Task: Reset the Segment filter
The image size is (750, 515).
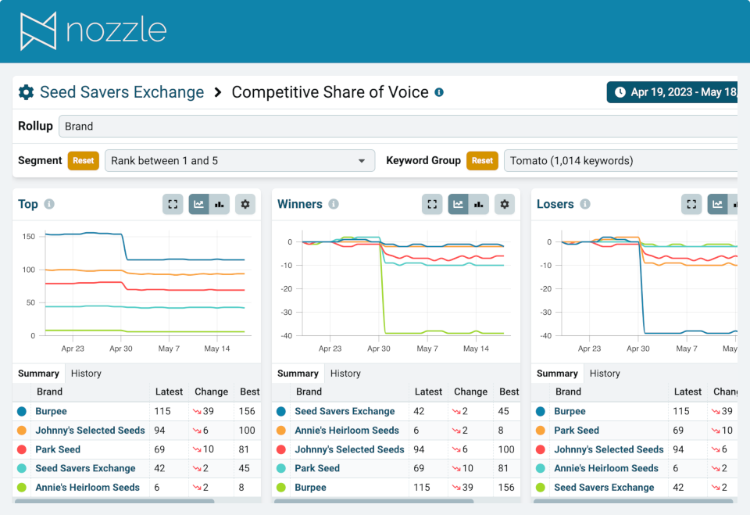Action: 84,161
